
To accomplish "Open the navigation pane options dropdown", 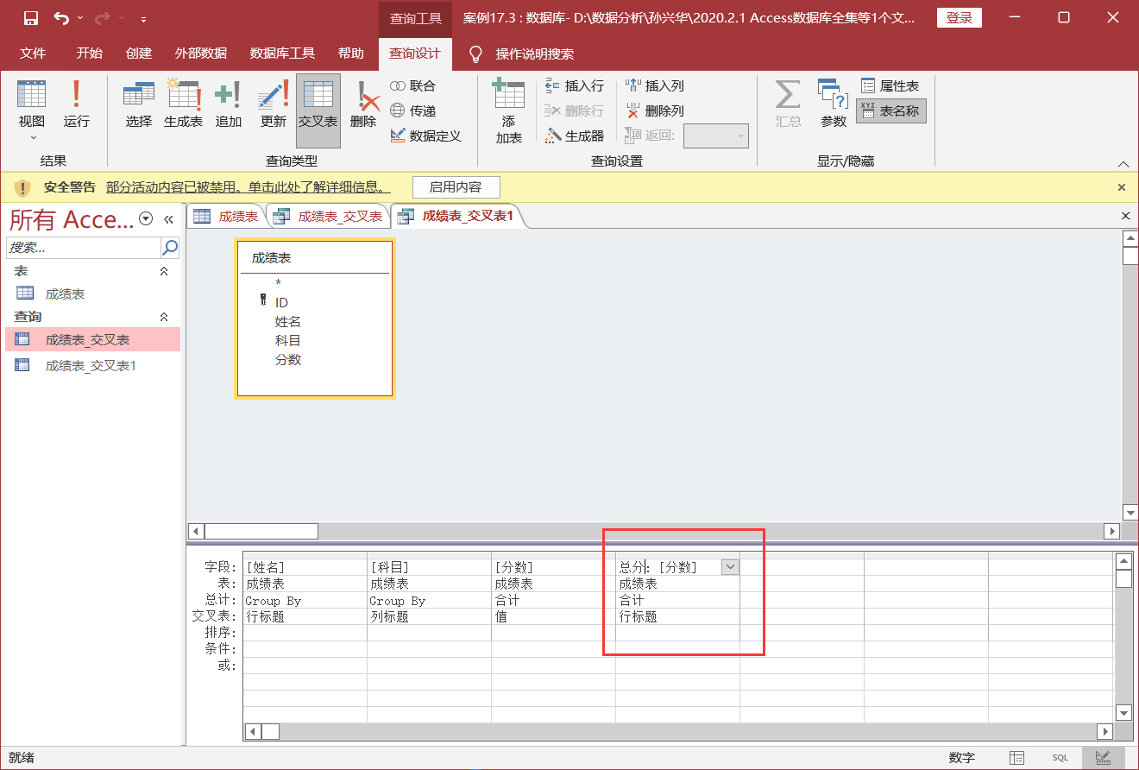I will (146, 219).
